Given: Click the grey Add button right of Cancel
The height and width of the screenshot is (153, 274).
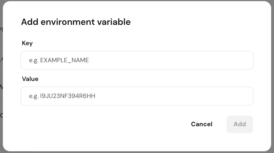Looking at the screenshot, I should click(x=240, y=124).
